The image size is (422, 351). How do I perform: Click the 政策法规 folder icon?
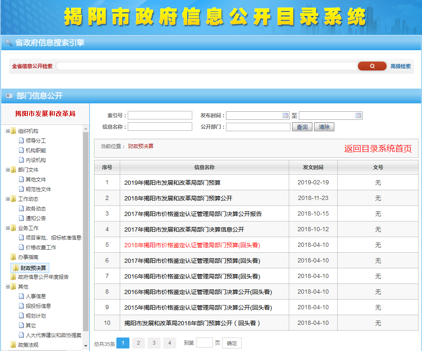point(13,345)
